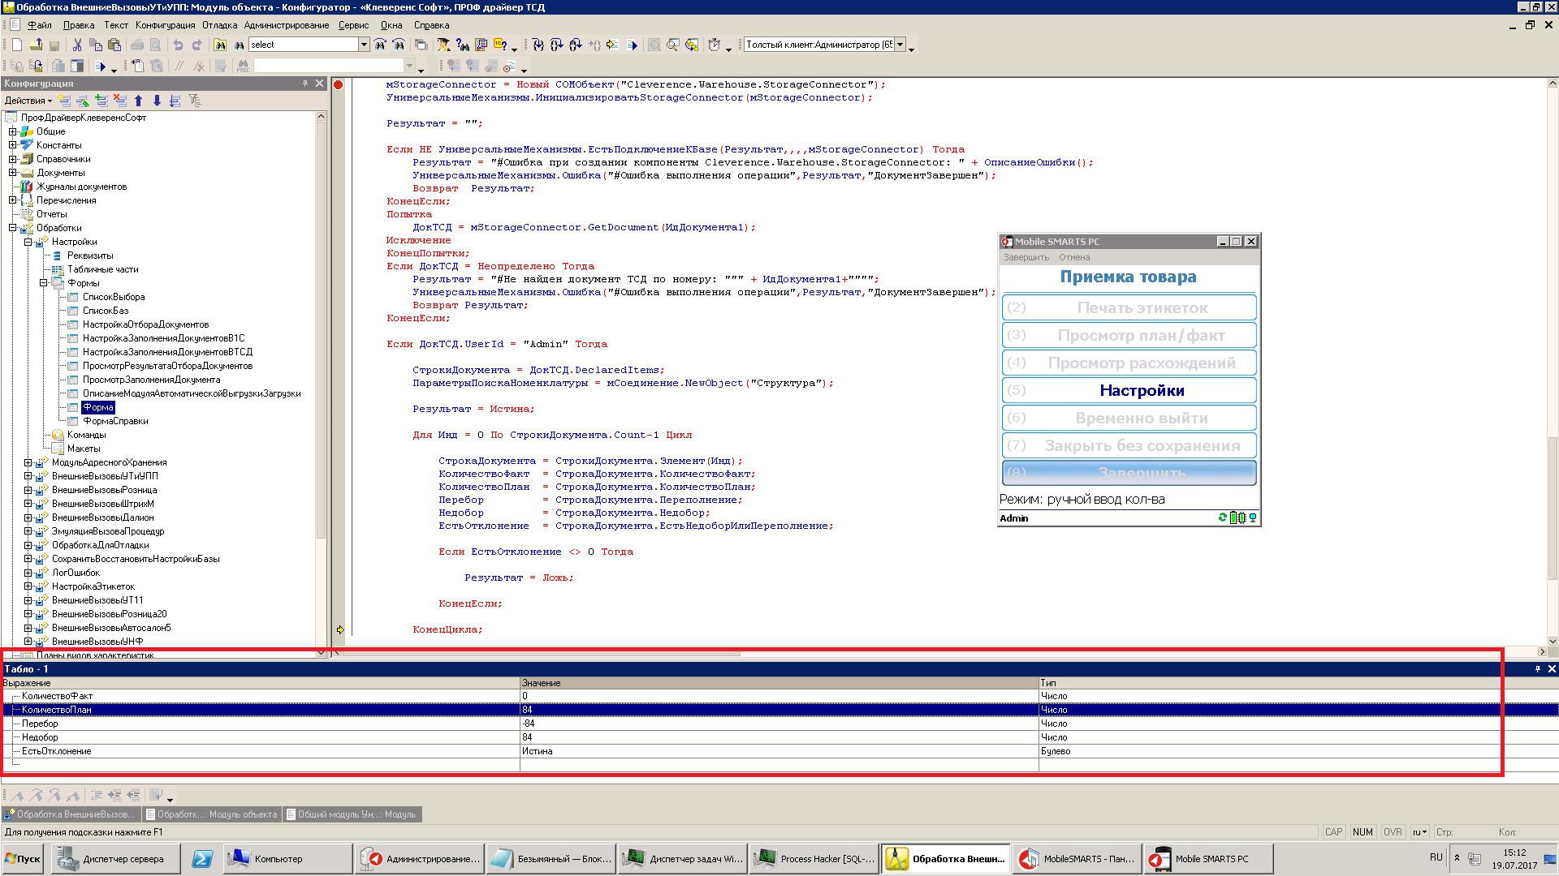
Task: Click the Paste toolbar icon
Action: [114, 45]
